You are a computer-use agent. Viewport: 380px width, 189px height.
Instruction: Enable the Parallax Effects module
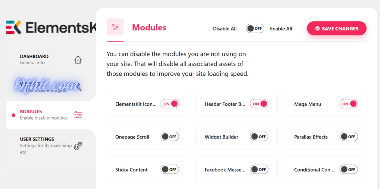[349, 137]
